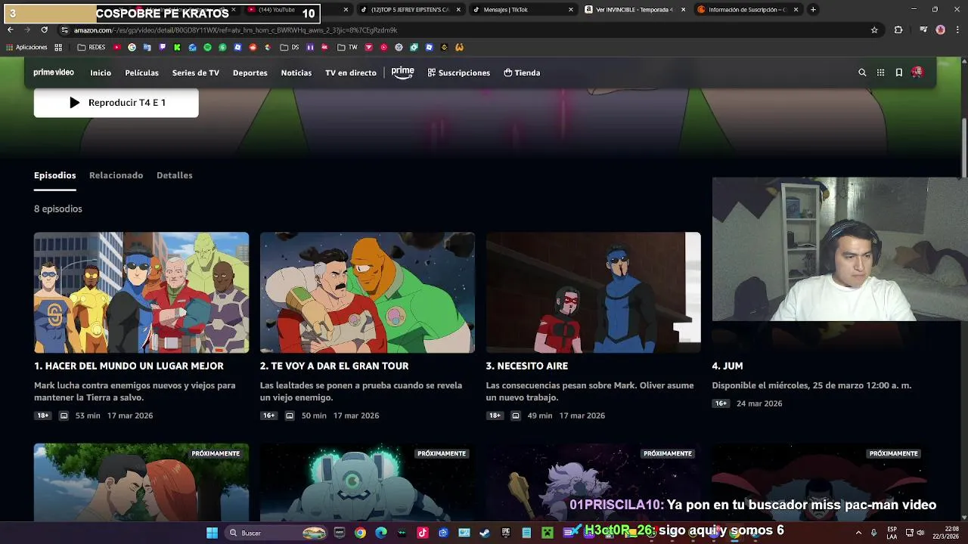Open Prime Video search magnifier
Viewport: 968px width, 544px height.
(x=862, y=73)
